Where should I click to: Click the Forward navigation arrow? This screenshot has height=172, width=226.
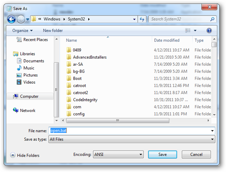point(21,19)
